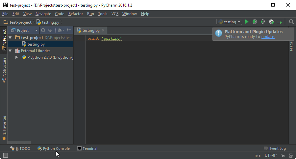Click the Profile run toolbar icon
Viewport: 296px width, 159px height.
coord(271,22)
